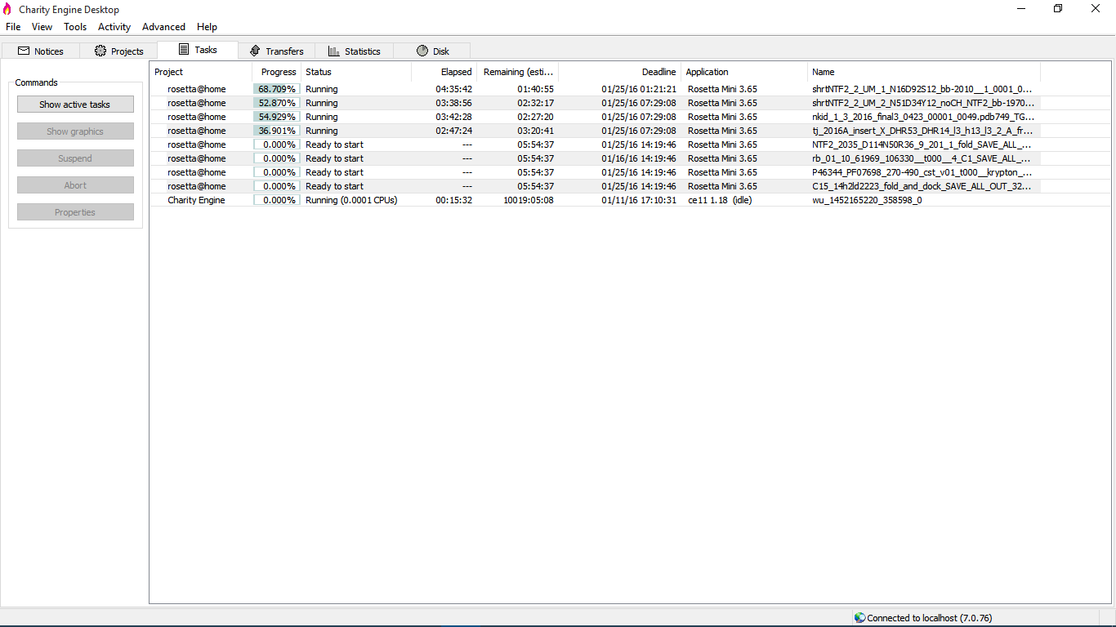The image size is (1116, 627).
Task: Click the Charity Engine flame icon in title bar
Action: tap(7, 9)
